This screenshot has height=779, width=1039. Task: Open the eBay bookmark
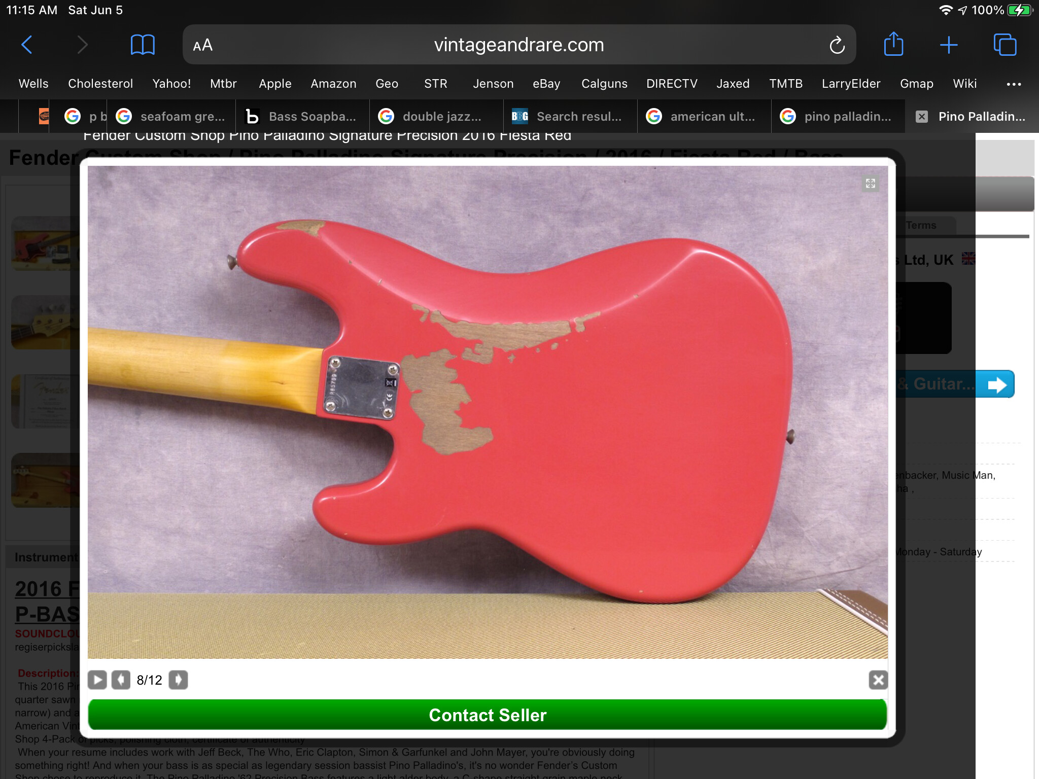click(546, 84)
